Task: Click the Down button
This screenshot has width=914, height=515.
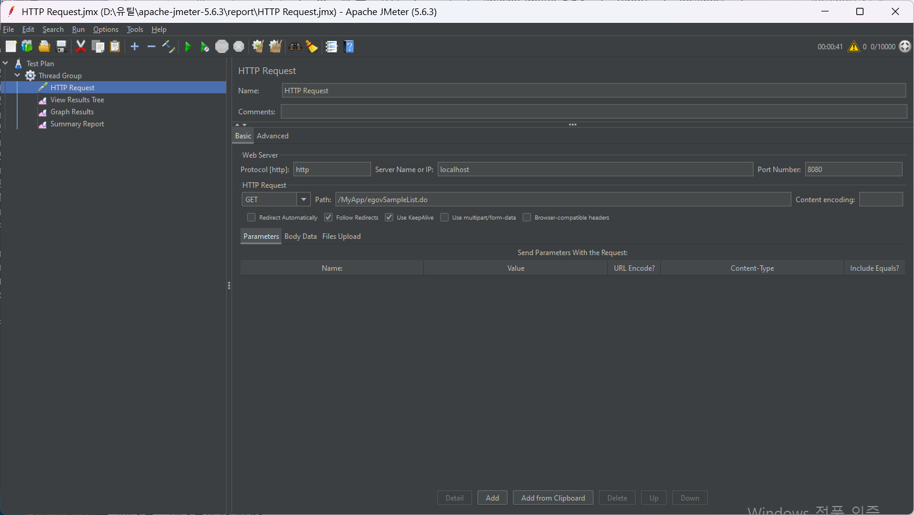Action: pyautogui.click(x=690, y=498)
